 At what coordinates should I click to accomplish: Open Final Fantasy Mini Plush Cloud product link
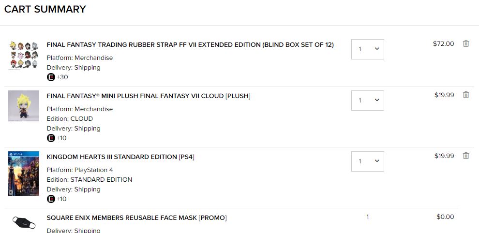(x=149, y=96)
